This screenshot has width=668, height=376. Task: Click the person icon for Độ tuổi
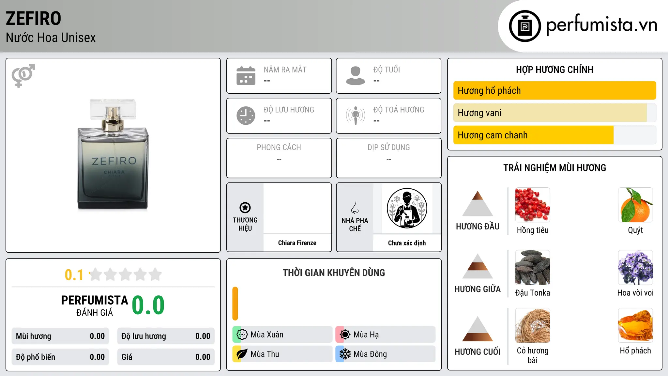tap(356, 76)
